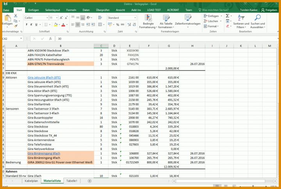This screenshot has height=189, width=281.
Task: Click the horizontal scrollbar right arrow
Action: pos(275,181)
